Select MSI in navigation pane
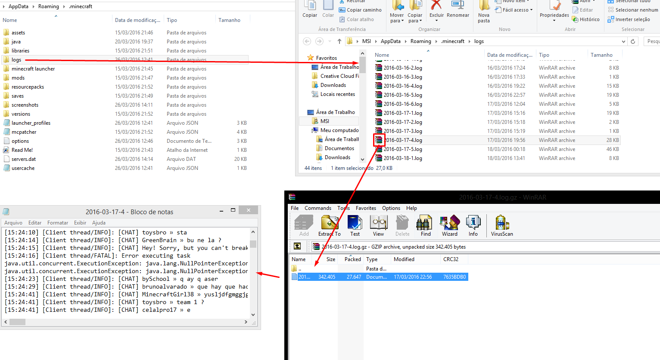This screenshot has width=660, height=360. tap(325, 121)
